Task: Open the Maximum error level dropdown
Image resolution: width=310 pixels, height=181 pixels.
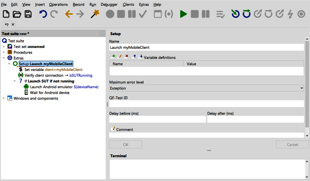Action: pyautogui.click(x=206, y=88)
